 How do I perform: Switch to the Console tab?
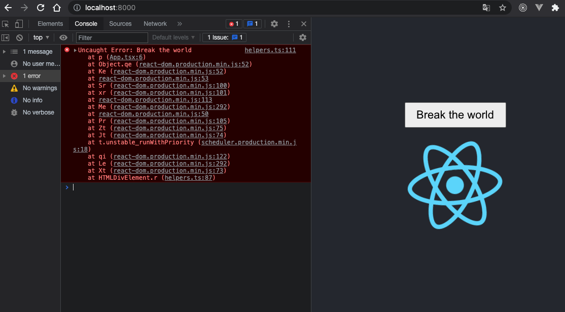pyautogui.click(x=86, y=24)
